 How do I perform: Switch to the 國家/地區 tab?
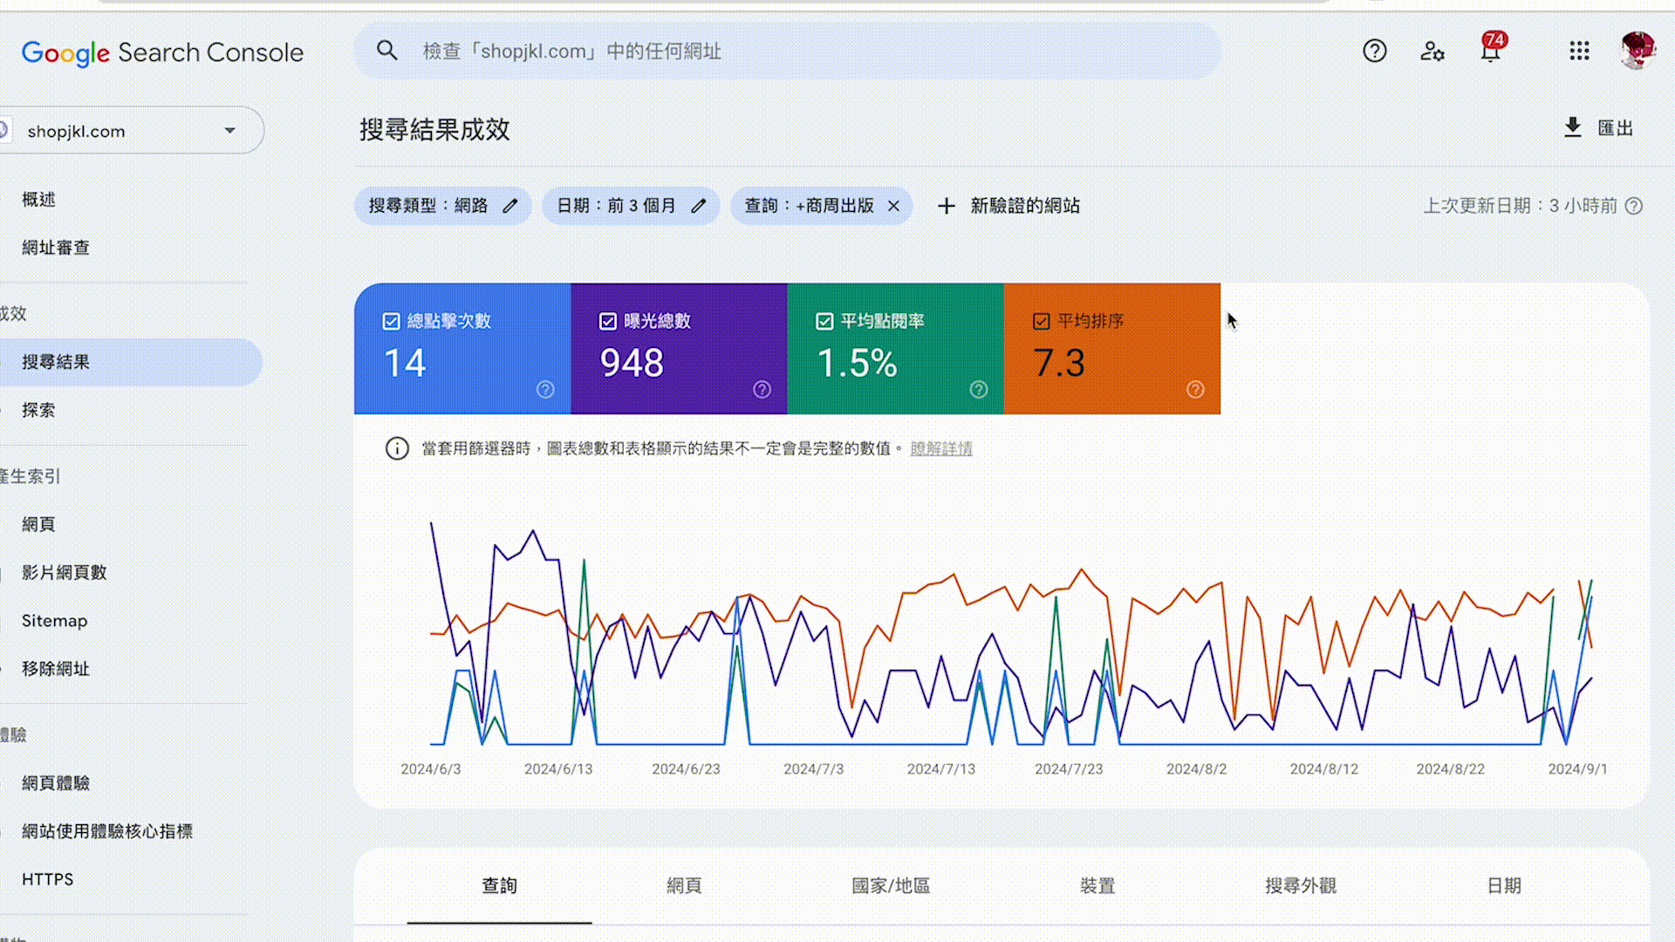[891, 886]
